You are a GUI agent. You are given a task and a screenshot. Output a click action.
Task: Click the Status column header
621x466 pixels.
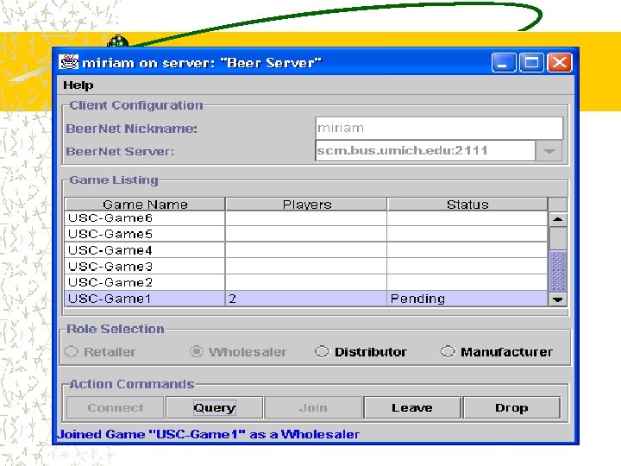(x=467, y=205)
